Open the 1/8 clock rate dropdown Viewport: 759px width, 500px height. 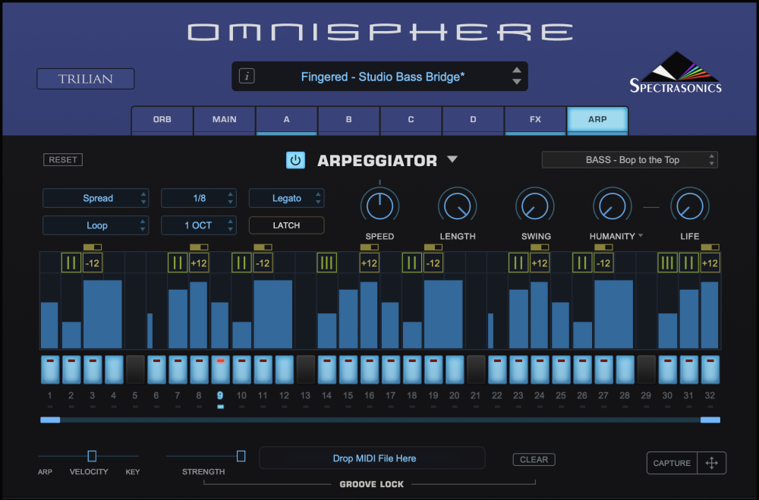tap(198, 198)
